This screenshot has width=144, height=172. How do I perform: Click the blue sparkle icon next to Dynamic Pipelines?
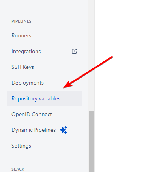pos(64,130)
